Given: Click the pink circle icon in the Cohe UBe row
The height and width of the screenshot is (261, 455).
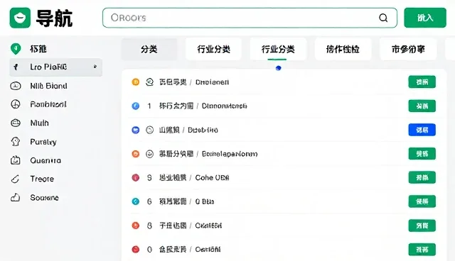Looking at the screenshot, I should [x=136, y=178].
